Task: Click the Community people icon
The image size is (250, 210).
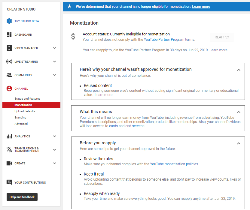Action: pos(9,75)
